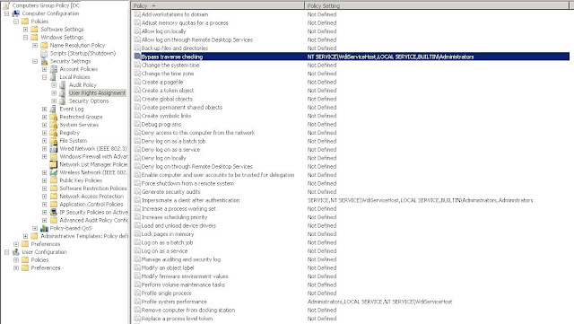Select Network Access Protection tree item

click(91, 197)
